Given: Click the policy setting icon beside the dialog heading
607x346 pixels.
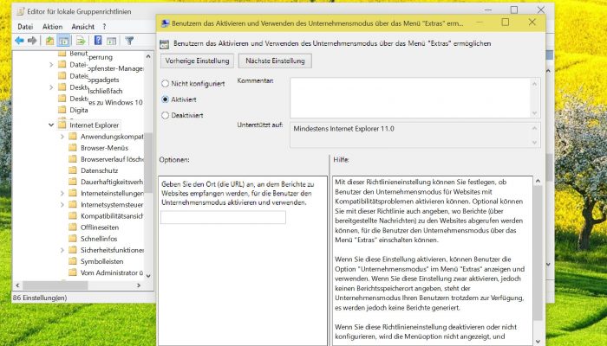Looking at the screenshot, I should 164,44.
